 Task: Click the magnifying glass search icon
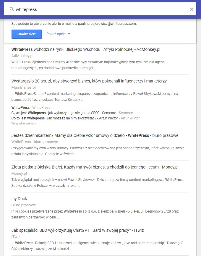pos(12,9)
